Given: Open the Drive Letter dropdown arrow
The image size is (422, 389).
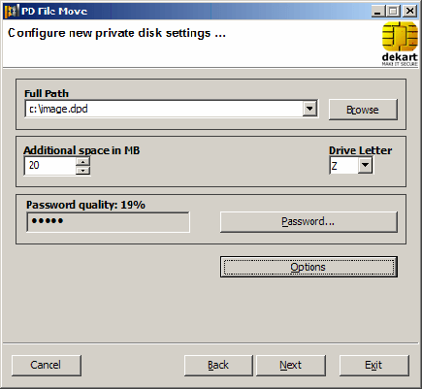Looking at the screenshot, I should pos(365,165).
